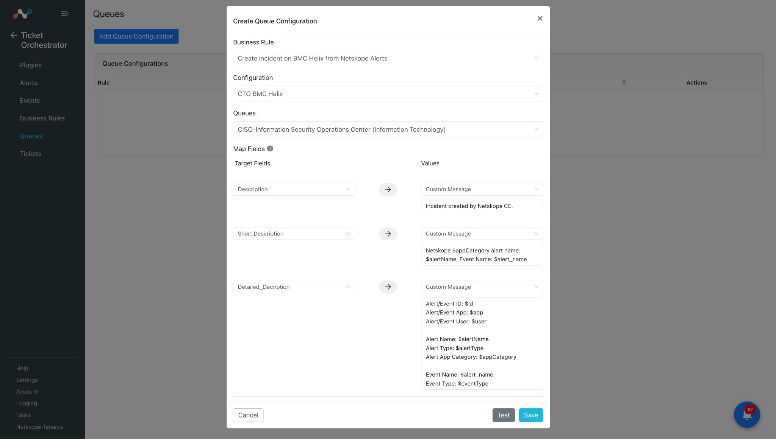Viewport: 776px width, 439px height.
Task: Save the queue configuration
Action: point(531,415)
